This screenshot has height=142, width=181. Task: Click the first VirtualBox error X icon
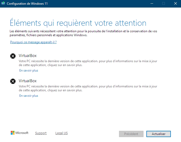tap(13, 56)
